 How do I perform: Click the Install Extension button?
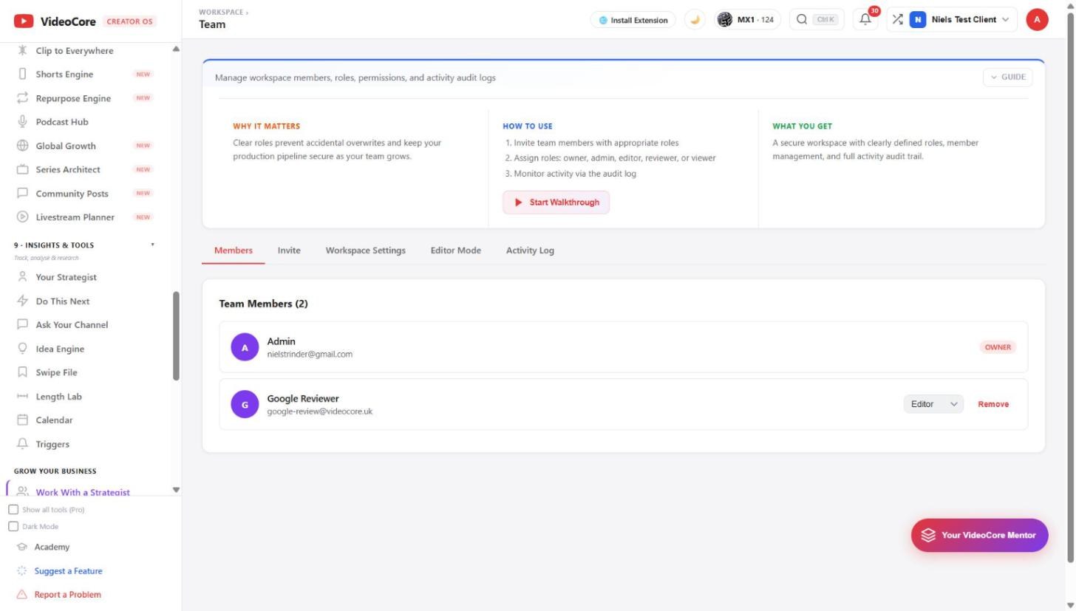tap(633, 20)
